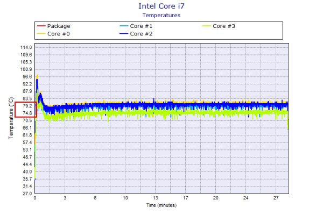
Task: Click the 27 tick on time axis
Action: 276,198
